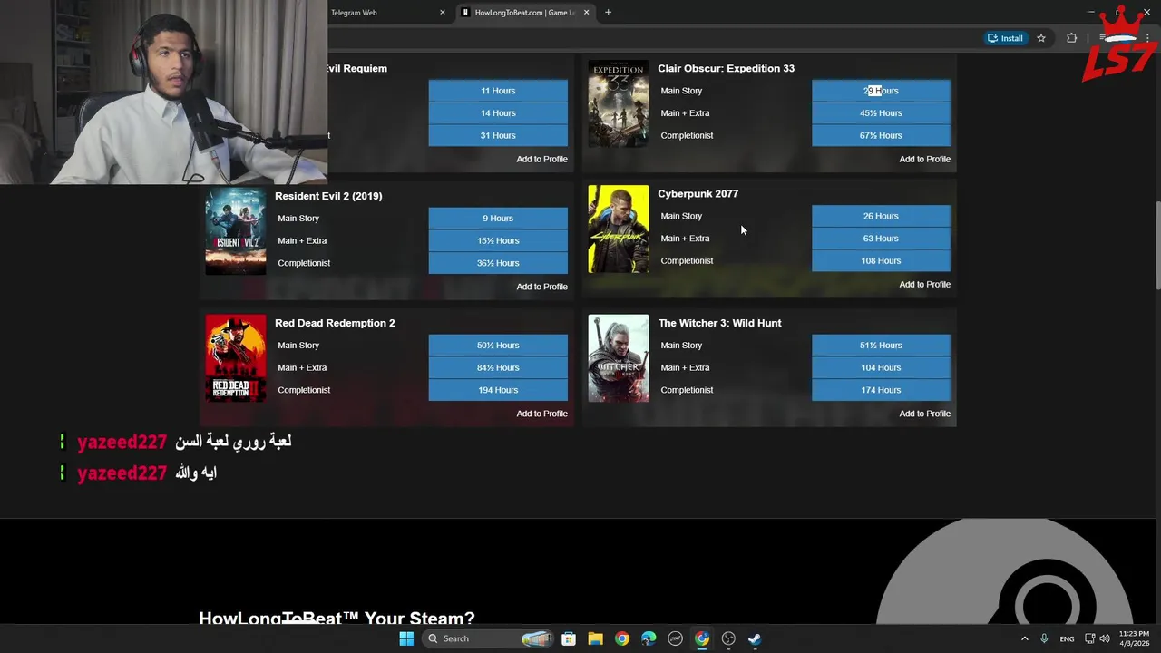Switch the ENG input language indicator
Image resolution: width=1161 pixels, height=653 pixels.
[x=1067, y=638]
